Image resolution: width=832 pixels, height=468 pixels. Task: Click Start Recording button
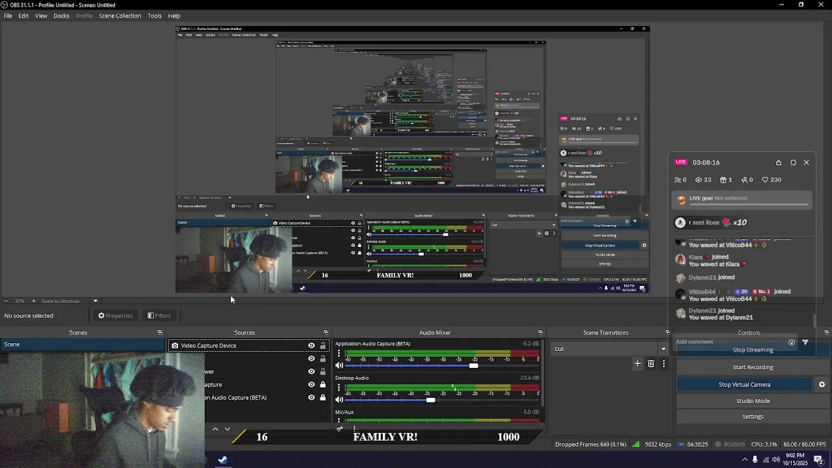click(x=753, y=367)
